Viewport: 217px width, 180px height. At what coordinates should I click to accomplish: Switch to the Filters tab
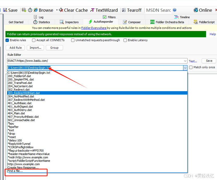[109, 17]
